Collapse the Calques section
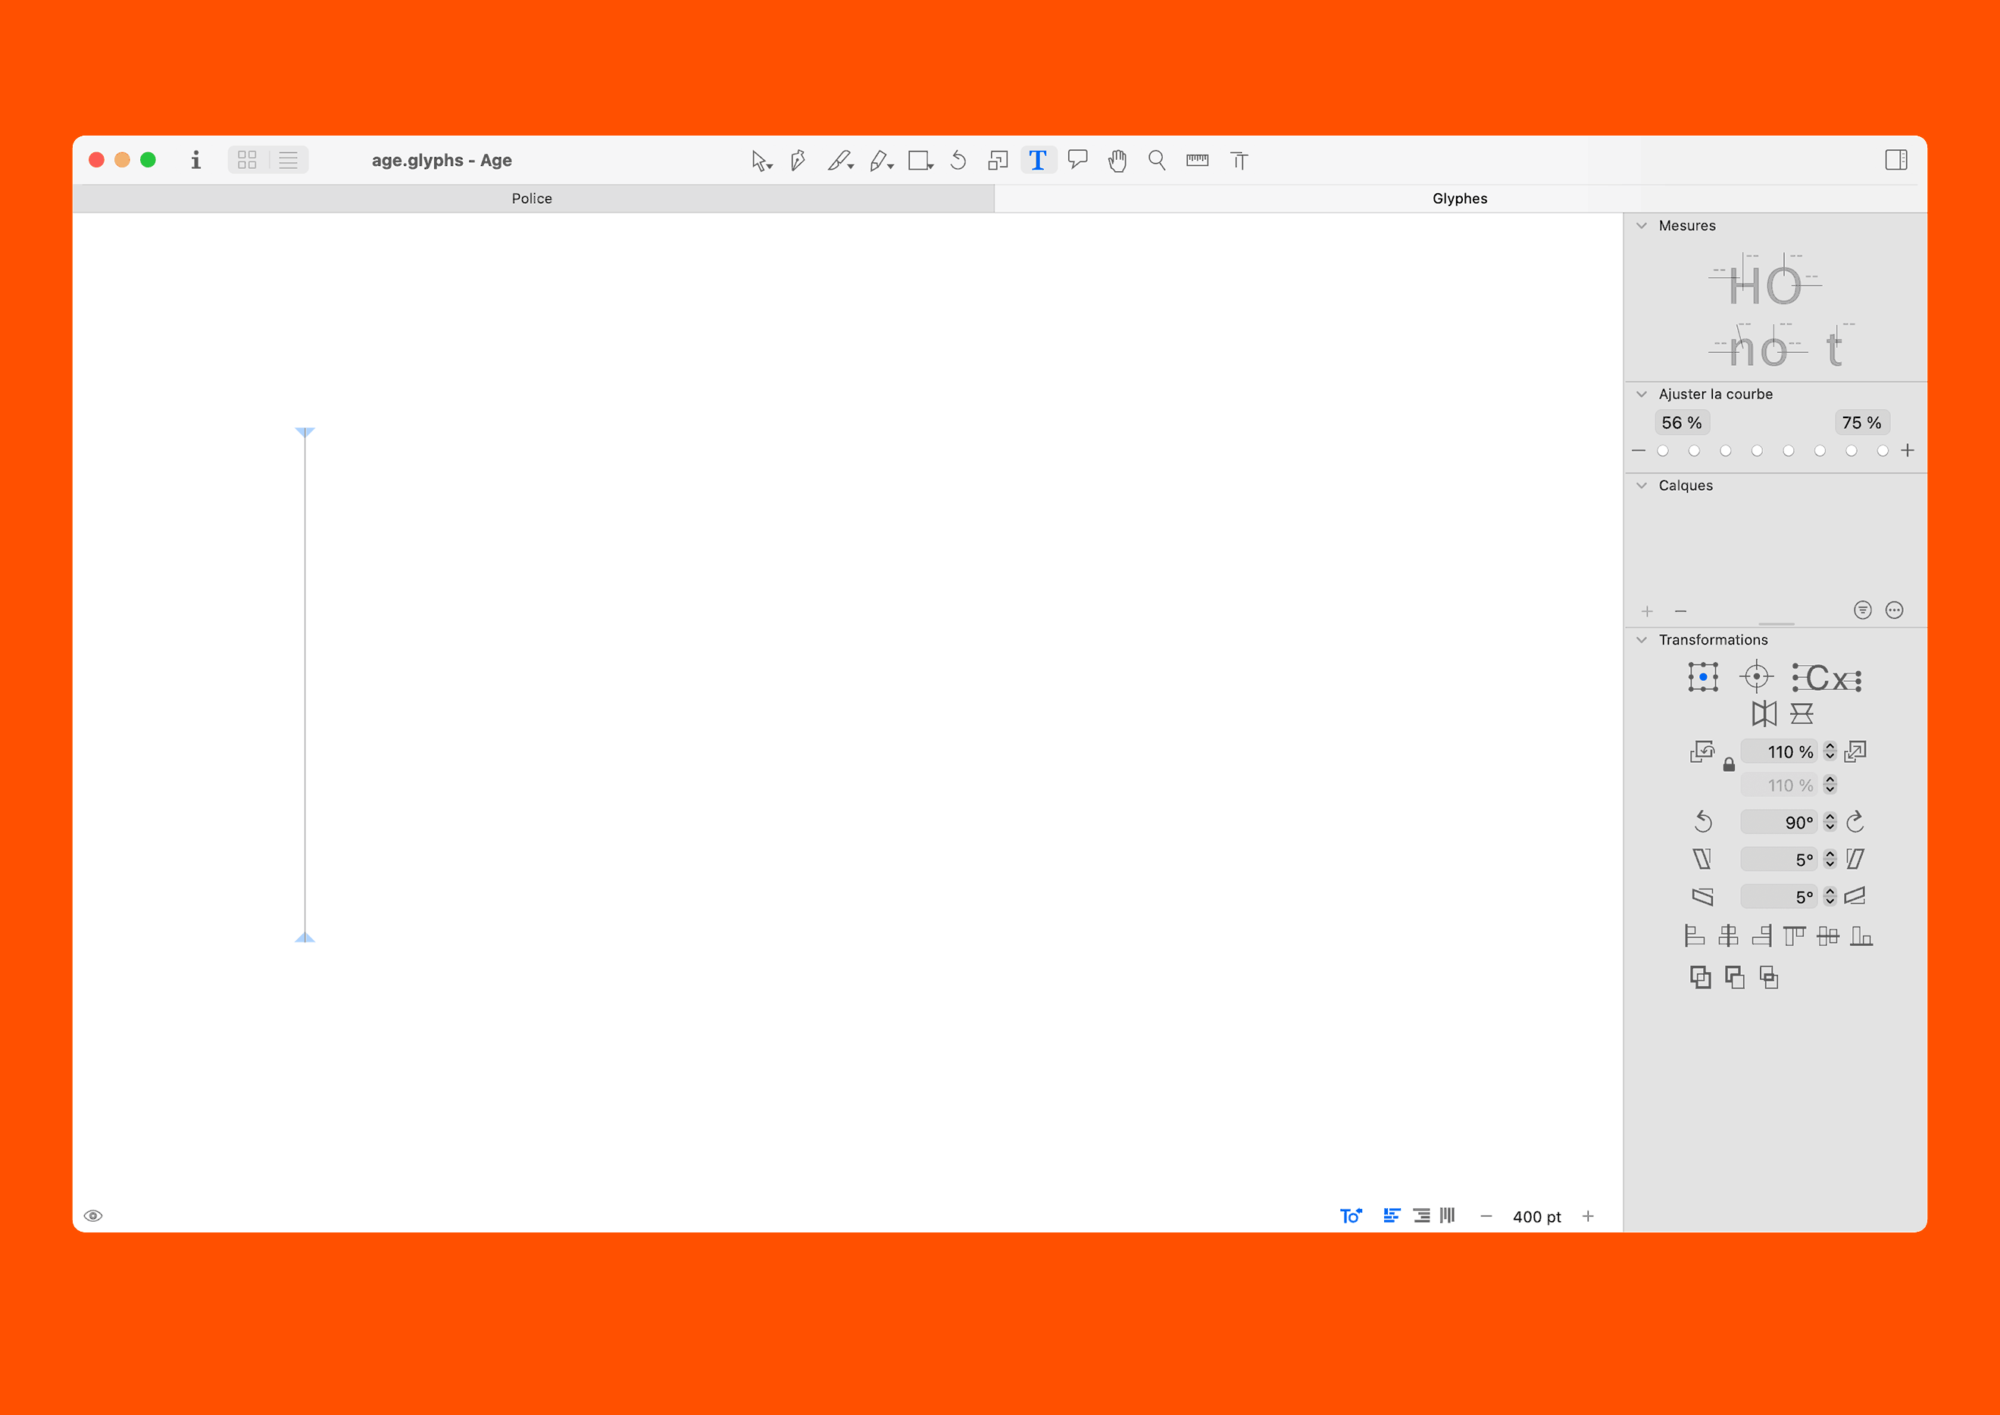The height and width of the screenshot is (1415, 2000). [1642, 486]
